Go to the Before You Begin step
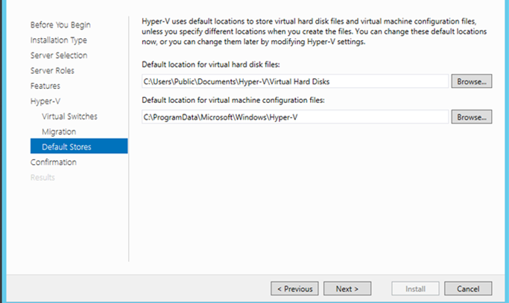 pyautogui.click(x=60, y=25)
